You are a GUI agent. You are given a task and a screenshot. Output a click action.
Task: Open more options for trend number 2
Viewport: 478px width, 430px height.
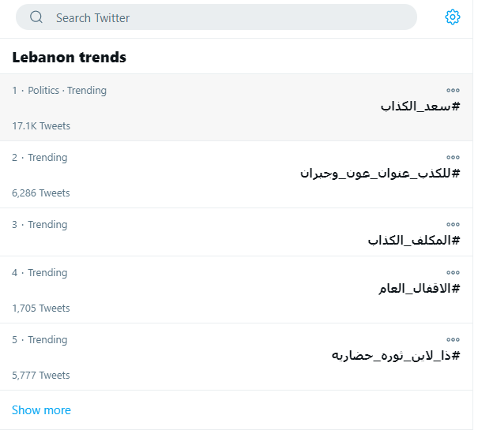(453, 157)
